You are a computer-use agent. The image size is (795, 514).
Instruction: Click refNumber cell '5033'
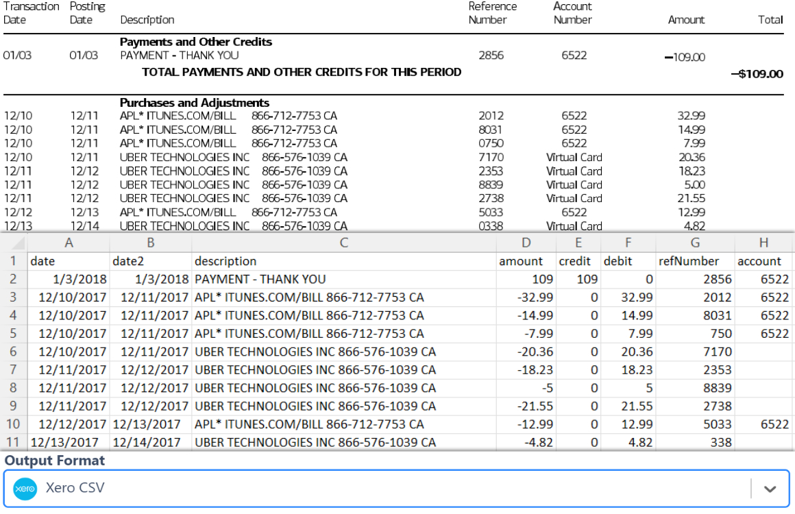click(695, 424)
